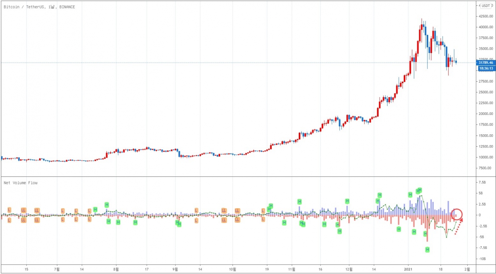Click the 42500.00 label on the price scale
496x274 pixels.
pyautogui.click(x=486, y=16)
